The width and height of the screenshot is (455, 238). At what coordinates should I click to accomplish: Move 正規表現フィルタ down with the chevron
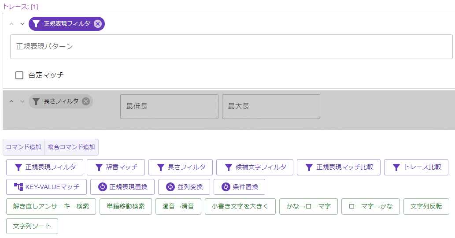tap(22, 24)
